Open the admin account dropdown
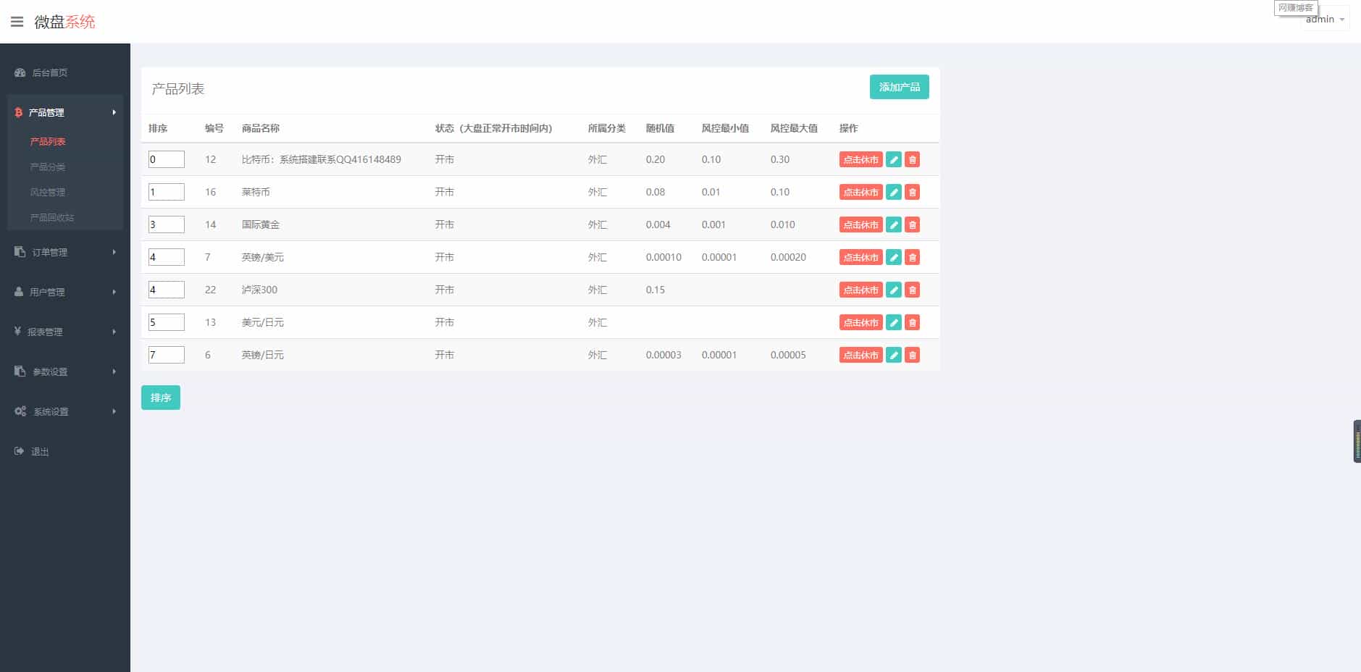The height and width of the screenshot is (672, 1361). pos(1320,19)
